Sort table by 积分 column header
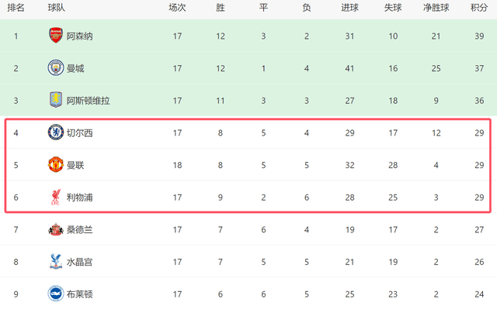 pyautogui.click(x=479, y=8)
